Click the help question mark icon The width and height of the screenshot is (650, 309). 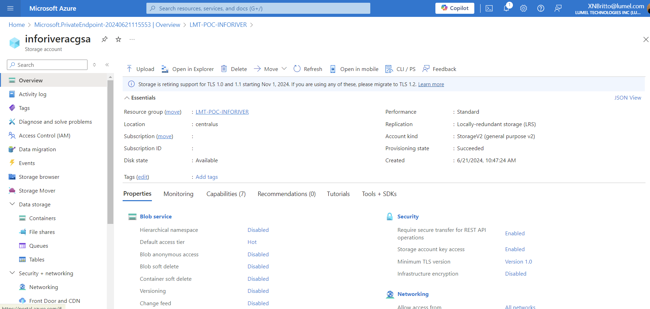tap(540, 8)
